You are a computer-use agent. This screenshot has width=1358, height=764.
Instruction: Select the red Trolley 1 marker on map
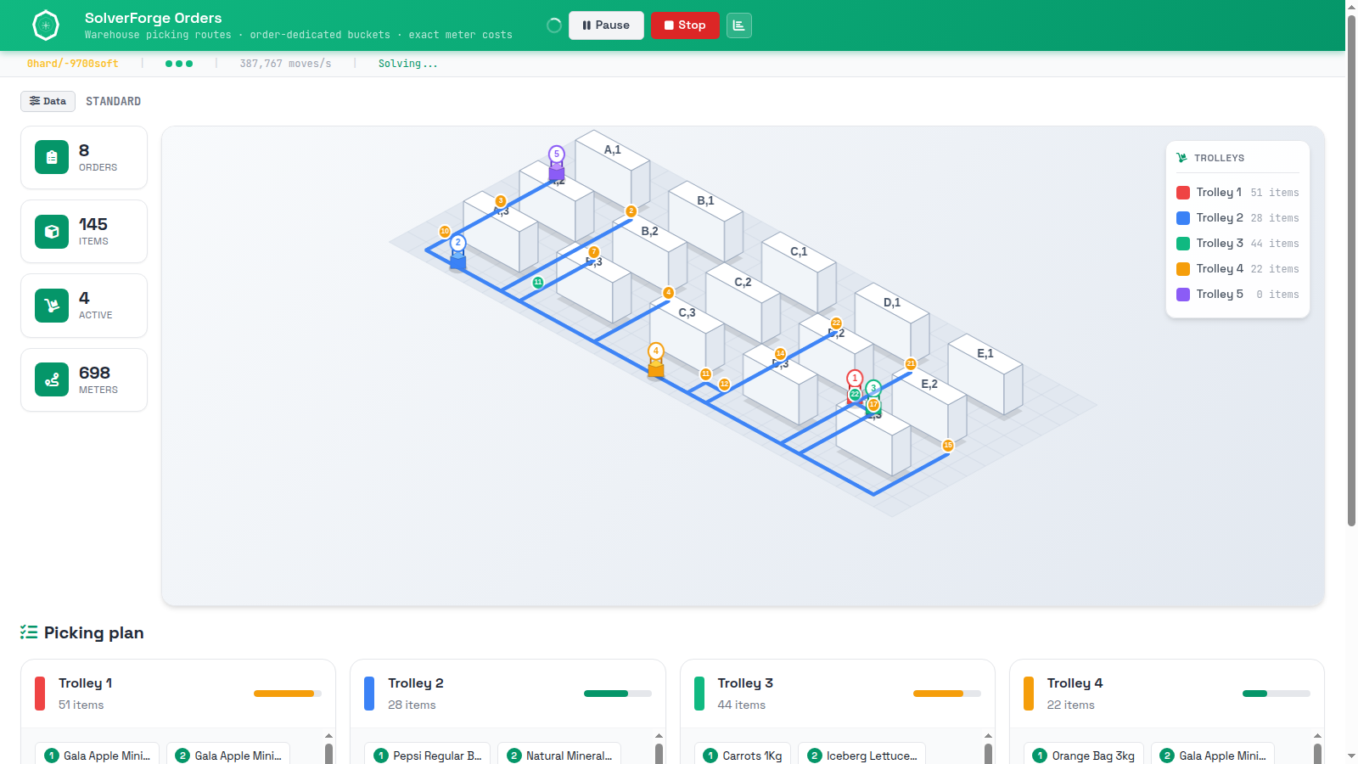[855, 379]
